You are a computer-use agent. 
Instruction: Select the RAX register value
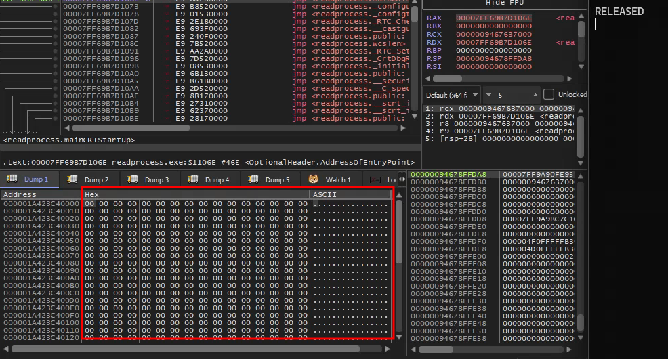493,18
